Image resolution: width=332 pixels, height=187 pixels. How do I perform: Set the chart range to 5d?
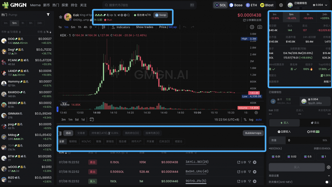tap(77, 120)
